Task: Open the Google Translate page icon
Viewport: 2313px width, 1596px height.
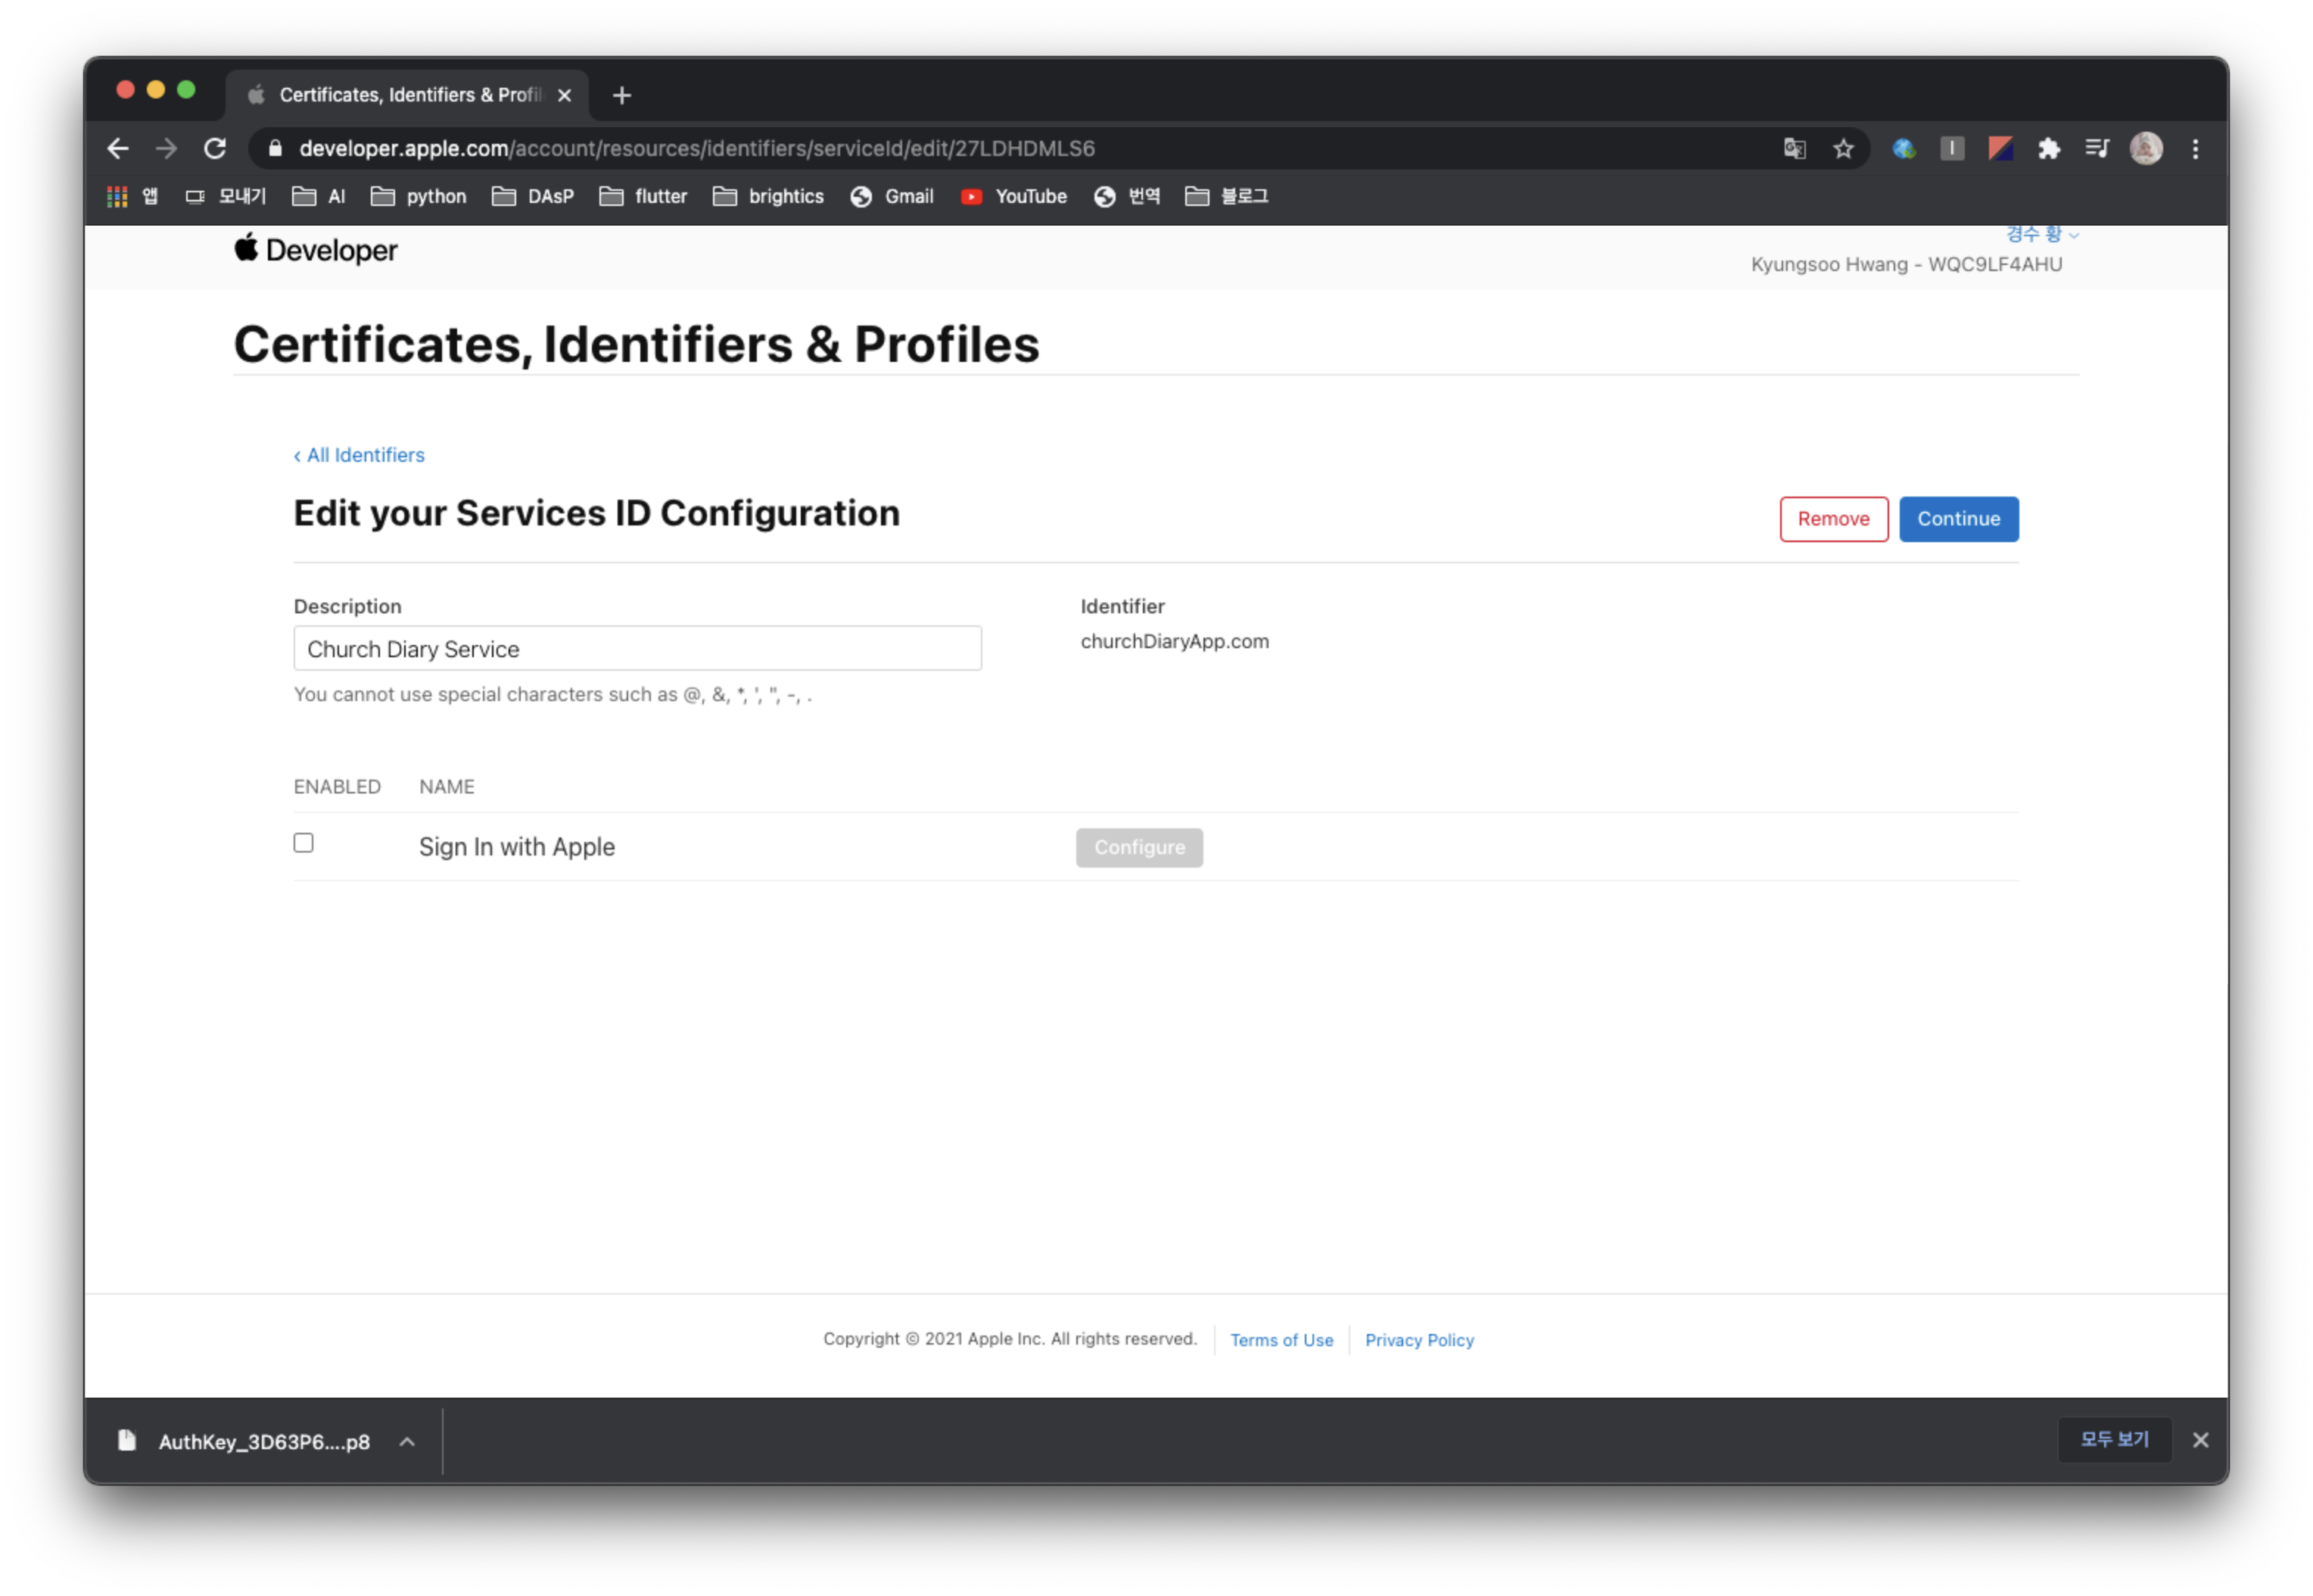Action: coord(1795,149)
